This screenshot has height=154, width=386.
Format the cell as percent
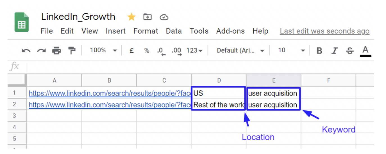147,51
